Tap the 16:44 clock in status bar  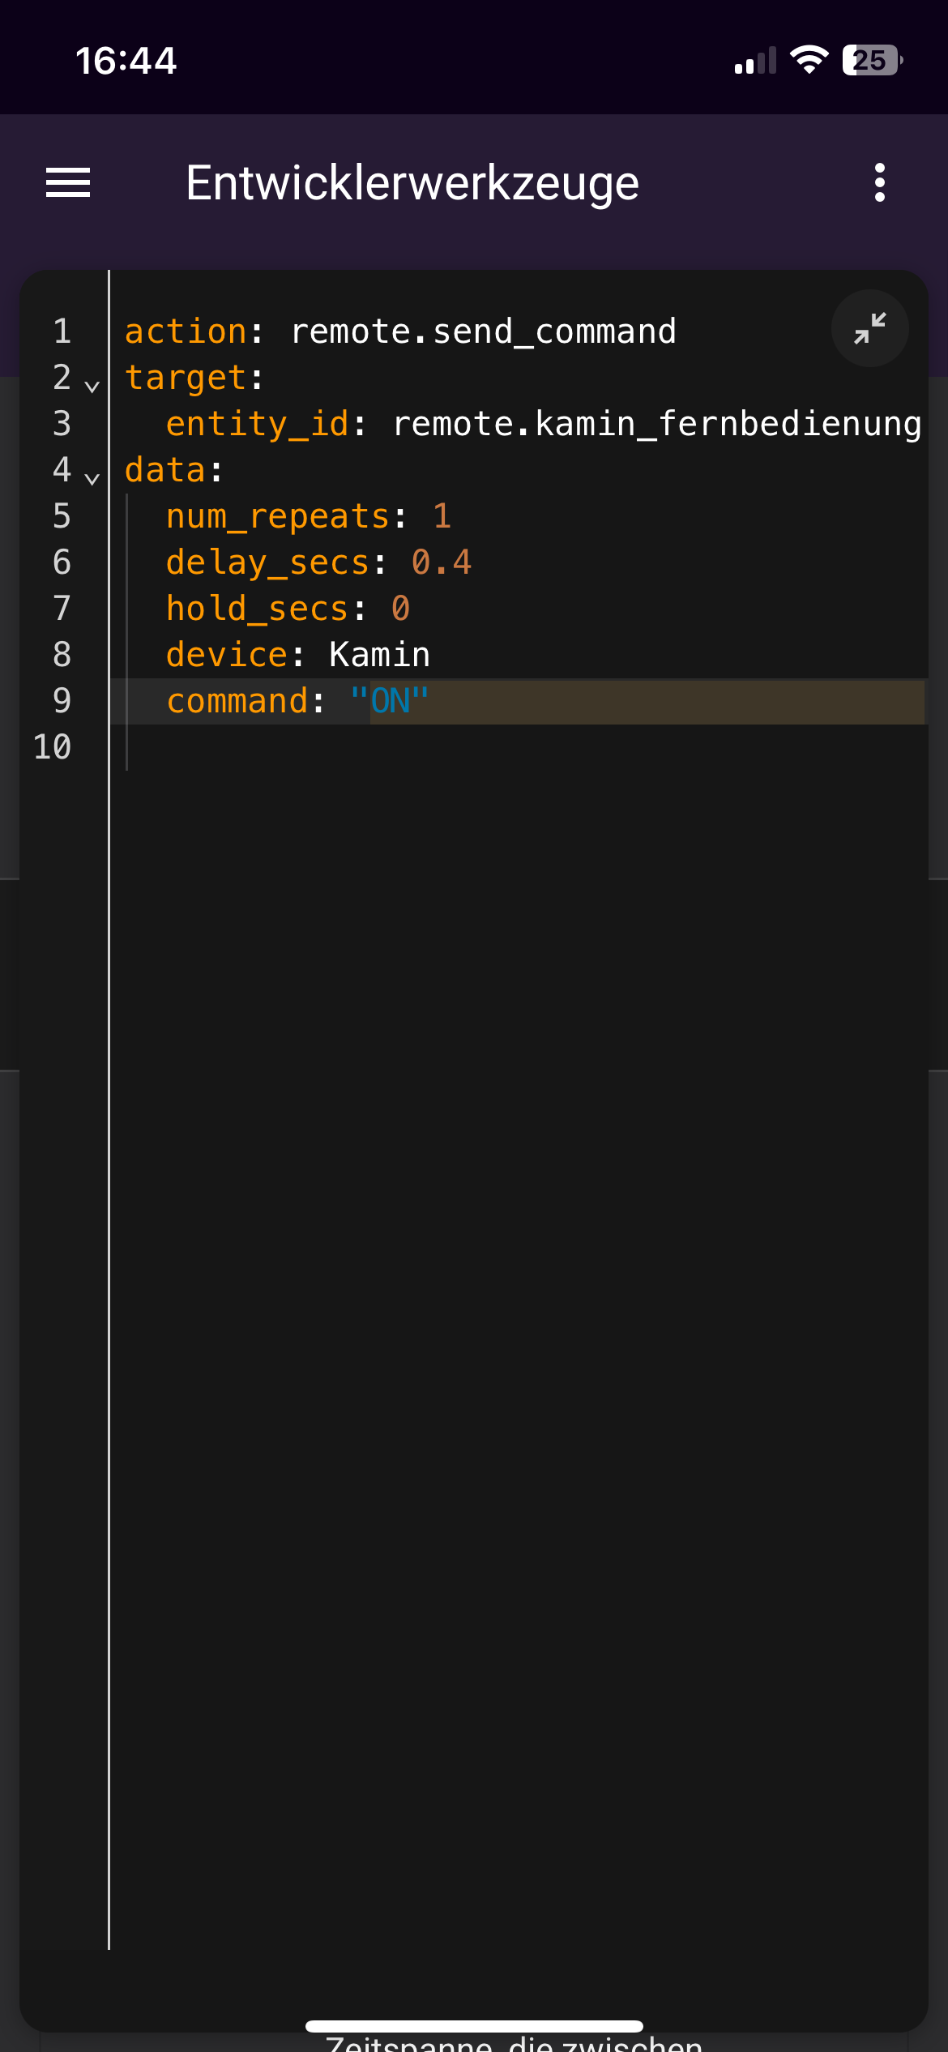point(126,61)
